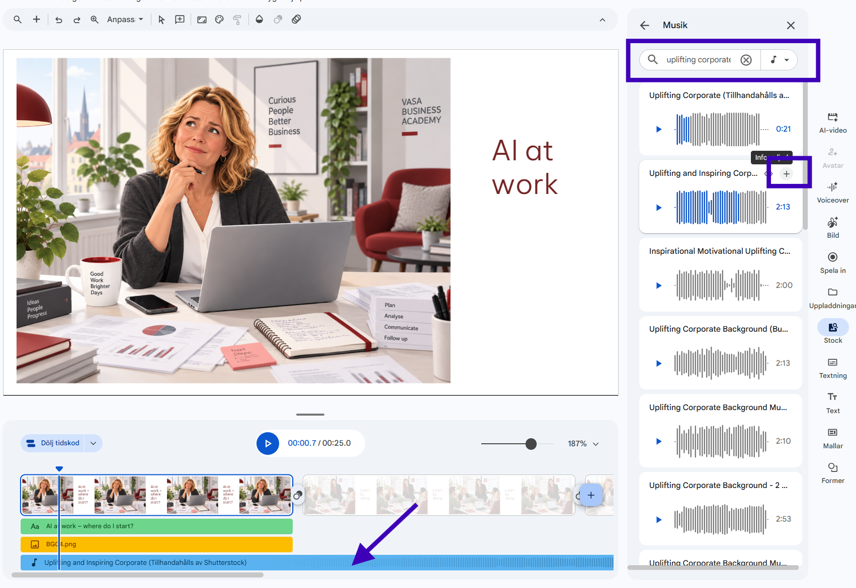
Task: Open Avatar in the right sidebar
Action: [x=833, y=158]
